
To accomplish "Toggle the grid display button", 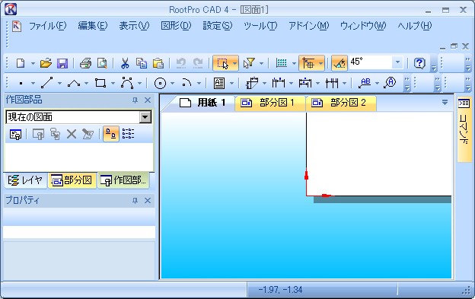I will (282, 63).
